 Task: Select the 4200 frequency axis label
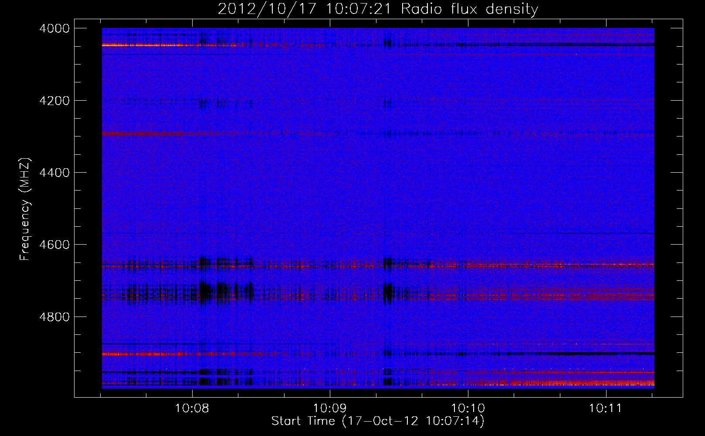(54, 101)
